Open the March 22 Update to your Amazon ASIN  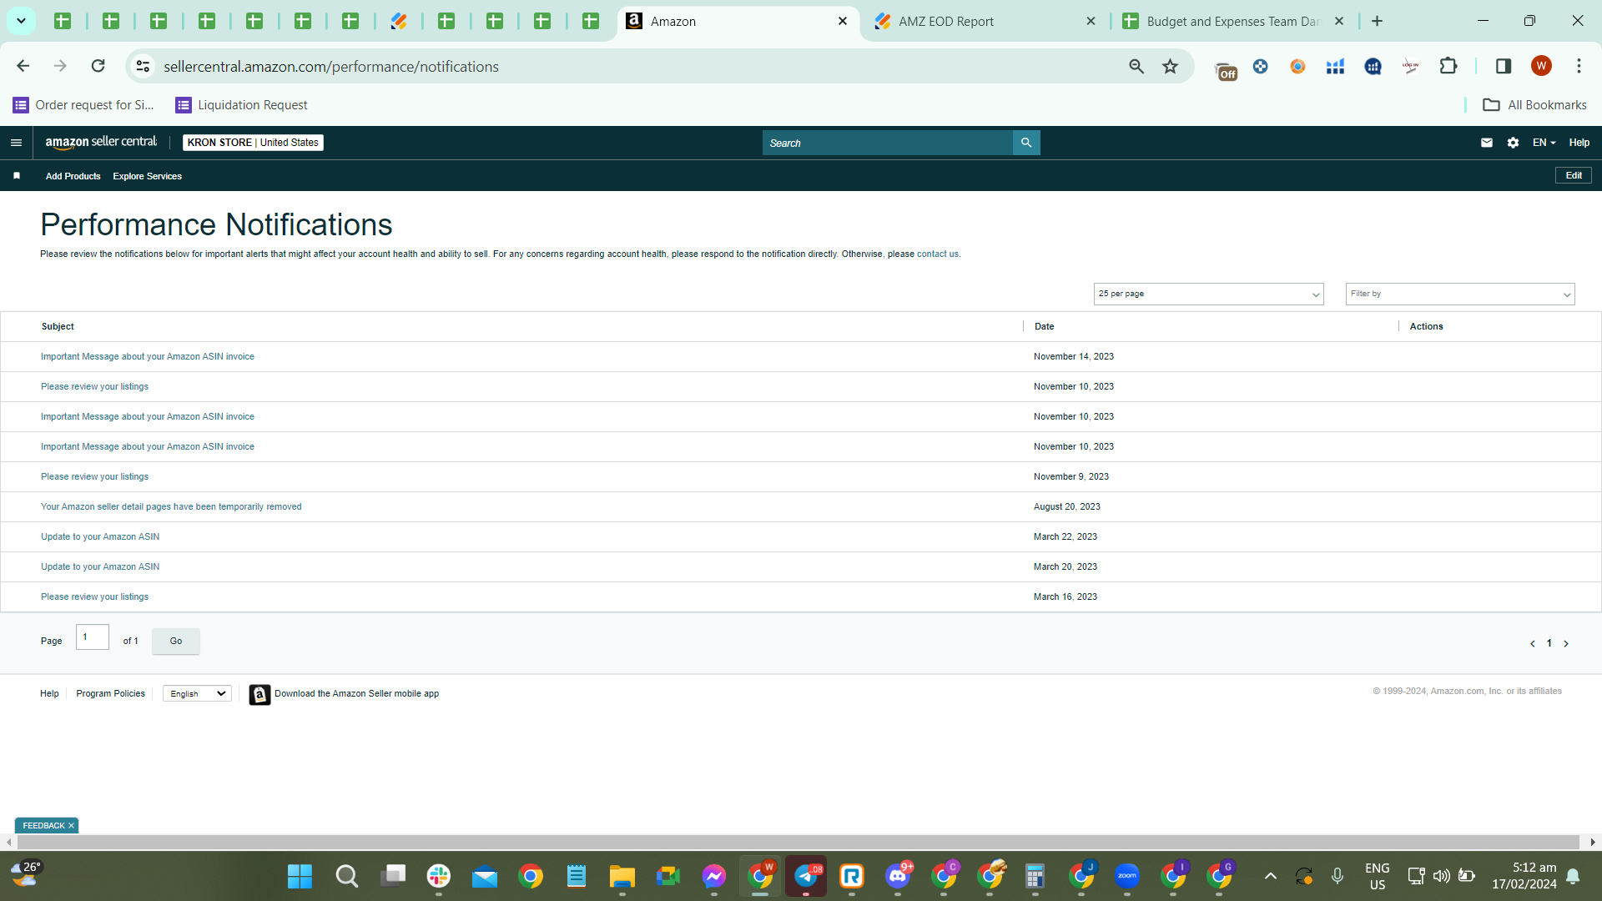[x=100, y=536]
